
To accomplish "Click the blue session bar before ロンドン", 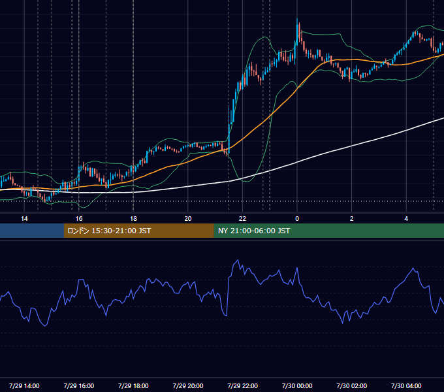I will tap(32, 231).
